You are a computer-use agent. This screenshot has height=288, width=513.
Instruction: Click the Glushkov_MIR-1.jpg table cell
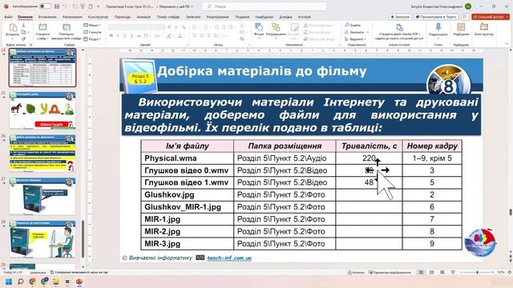point(188,207)
